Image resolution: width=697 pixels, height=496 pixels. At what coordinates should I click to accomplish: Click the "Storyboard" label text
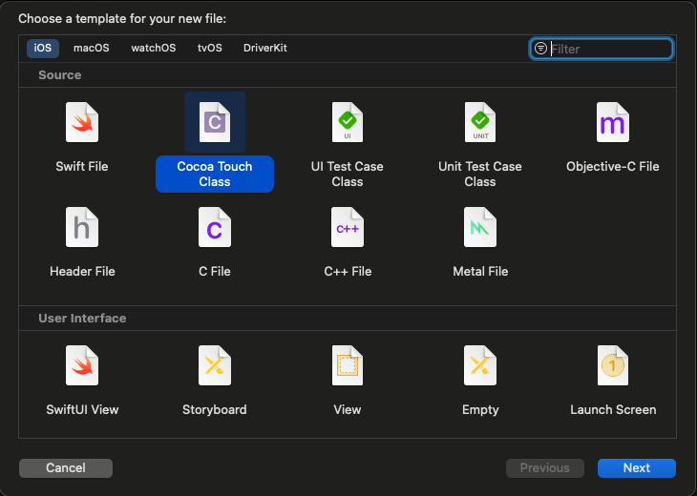click(x=214, y=409)
